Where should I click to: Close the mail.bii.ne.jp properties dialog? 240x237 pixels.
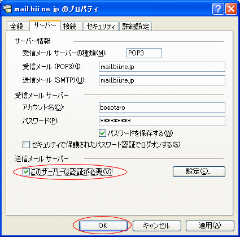(x=231, y=9)
